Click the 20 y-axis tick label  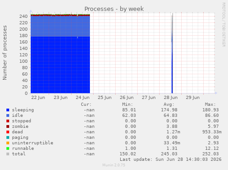point(25,87)
